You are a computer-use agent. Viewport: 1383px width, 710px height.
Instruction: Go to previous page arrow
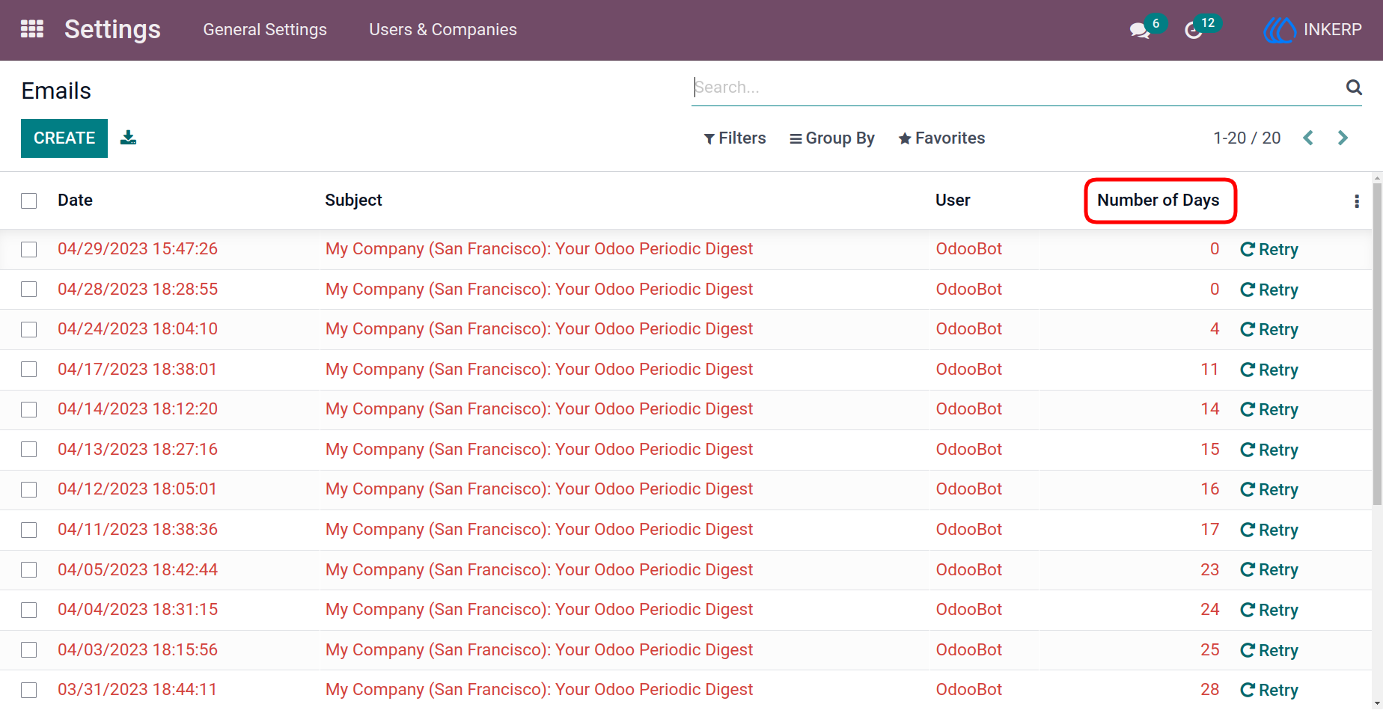click(1308, 138)
